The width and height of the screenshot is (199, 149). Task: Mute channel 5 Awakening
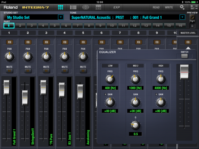83,71
